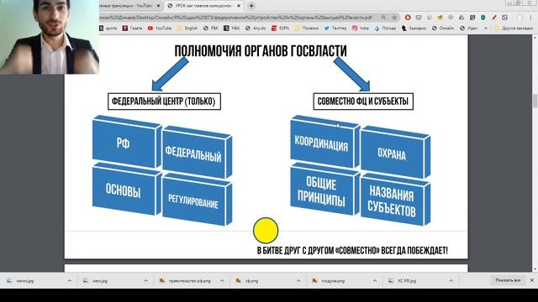Click Показать все downloads button
Viewport: 538px width, 302px height.
(508, 280)
